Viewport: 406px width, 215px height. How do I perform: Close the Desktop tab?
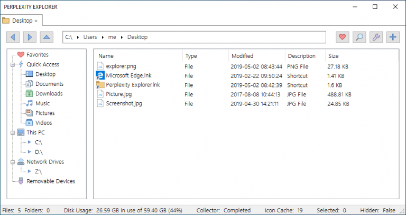(x=36, y=21)
